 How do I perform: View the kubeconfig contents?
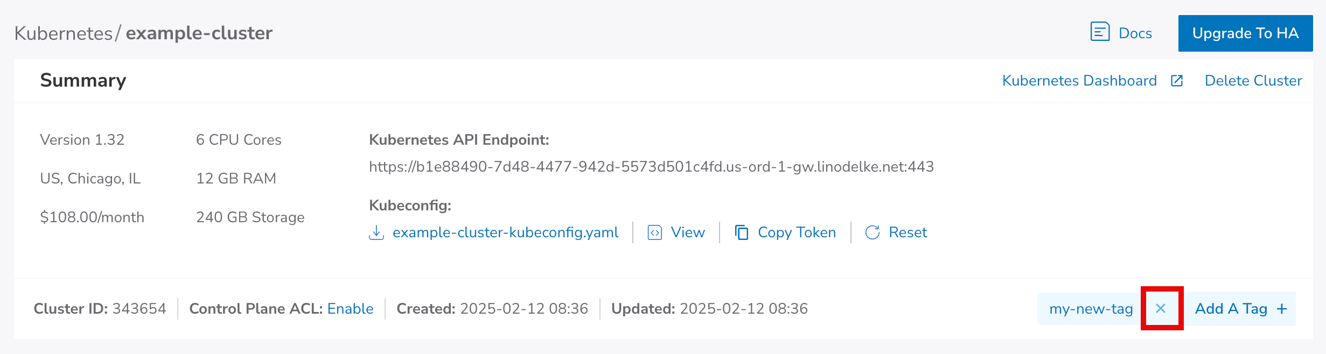[687, 232]
